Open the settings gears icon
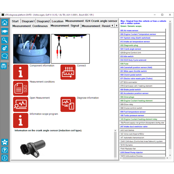Image resolution: width=174 pixels, height=174 pixels. (4, 48)
